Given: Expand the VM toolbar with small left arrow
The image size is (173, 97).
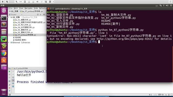Looking at the screenshot, I should point(53,2).
